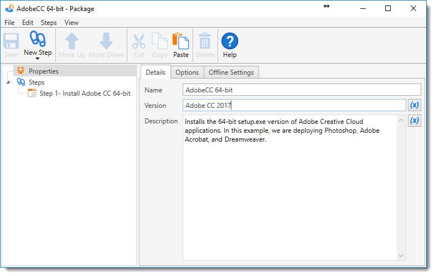Switch to the Options tab

pyautogui.click(x=187, y=72)
